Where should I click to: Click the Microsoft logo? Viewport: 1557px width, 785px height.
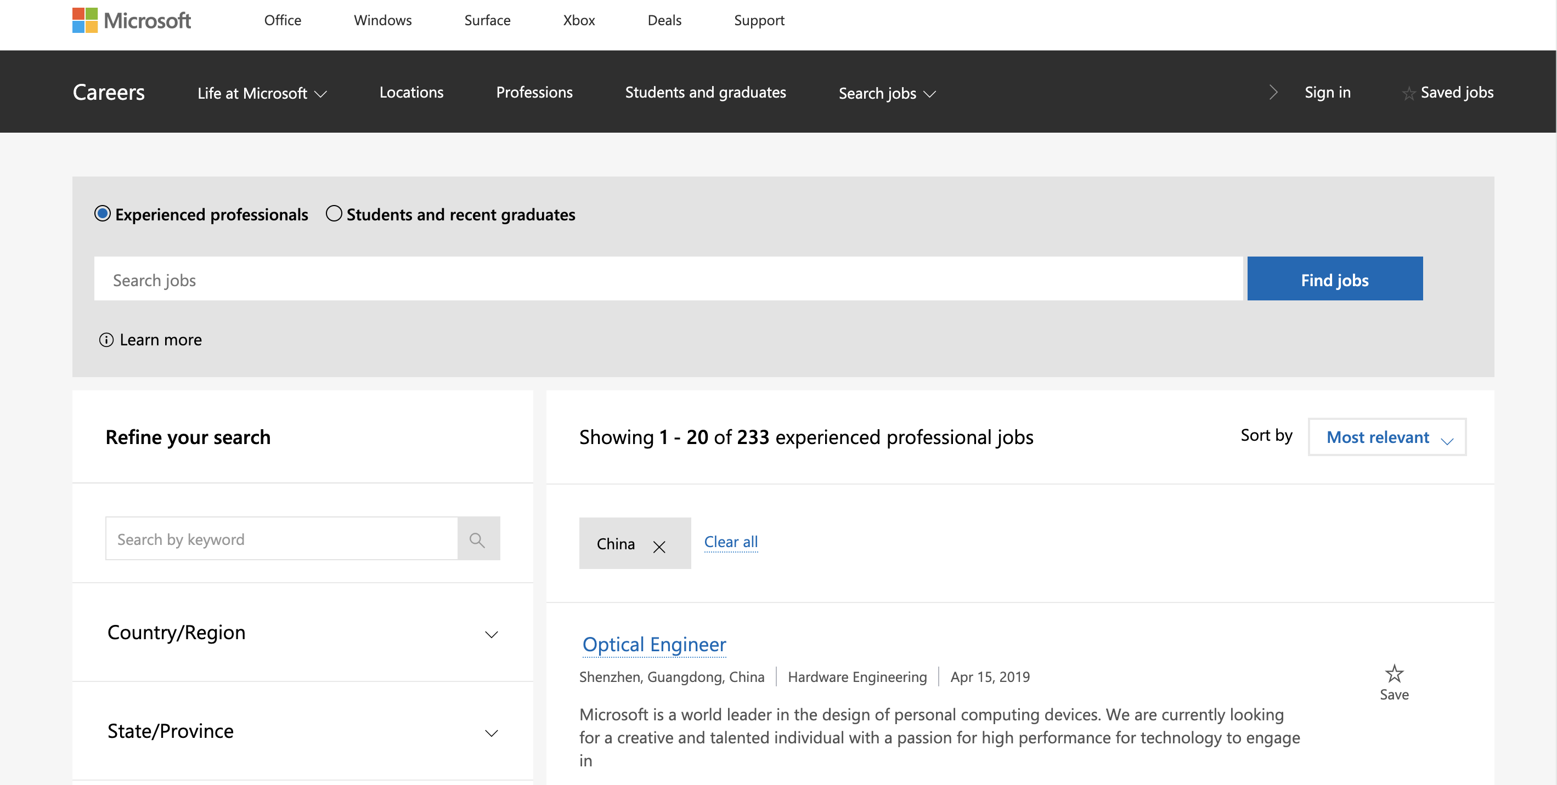(131, 20)
